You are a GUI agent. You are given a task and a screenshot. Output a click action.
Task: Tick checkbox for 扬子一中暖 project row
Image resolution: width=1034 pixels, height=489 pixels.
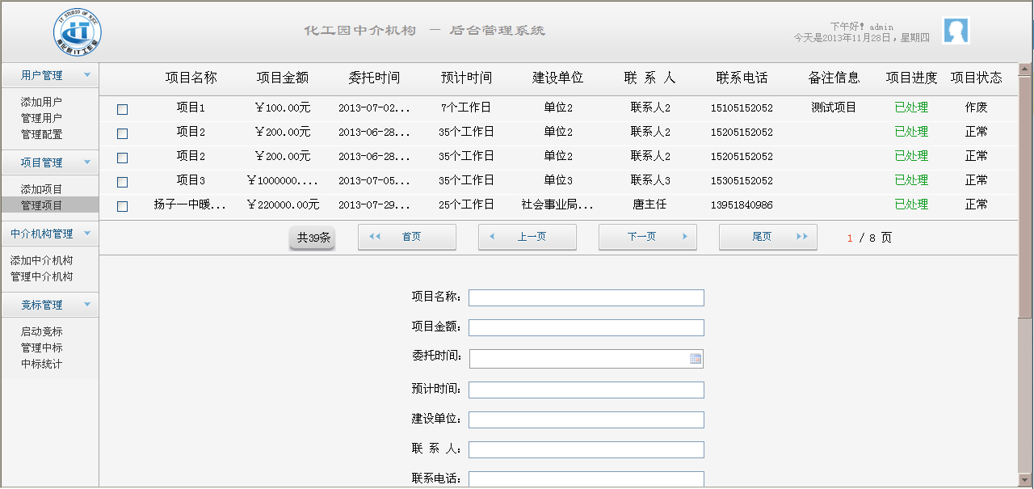pos(123,206)
